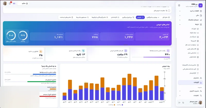Click کل خروجی stat card ۲,۰۲۴

click(x=152, y=36)
